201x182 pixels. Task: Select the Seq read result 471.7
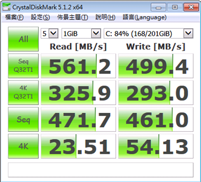pos(78,119)
